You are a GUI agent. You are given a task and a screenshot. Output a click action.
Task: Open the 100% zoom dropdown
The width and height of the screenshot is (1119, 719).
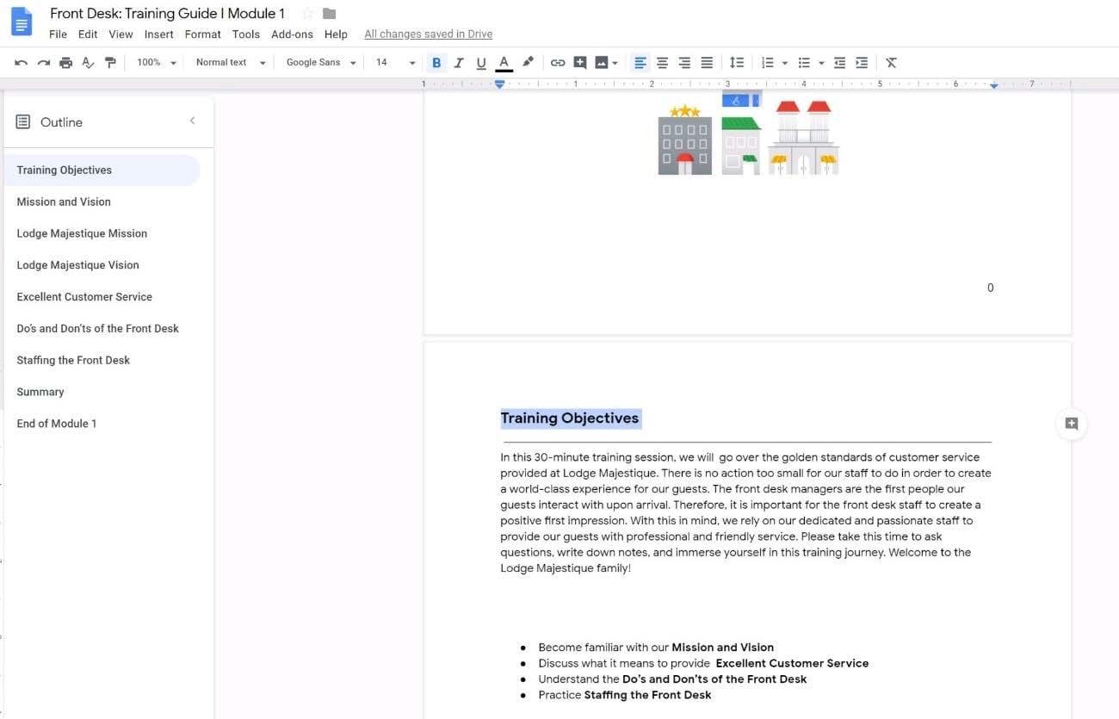(157, 63)
